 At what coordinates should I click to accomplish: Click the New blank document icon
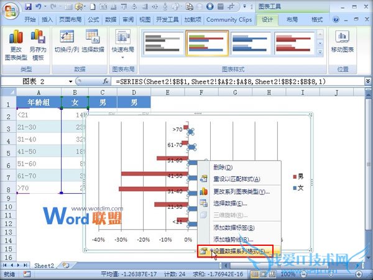[93, 7]
